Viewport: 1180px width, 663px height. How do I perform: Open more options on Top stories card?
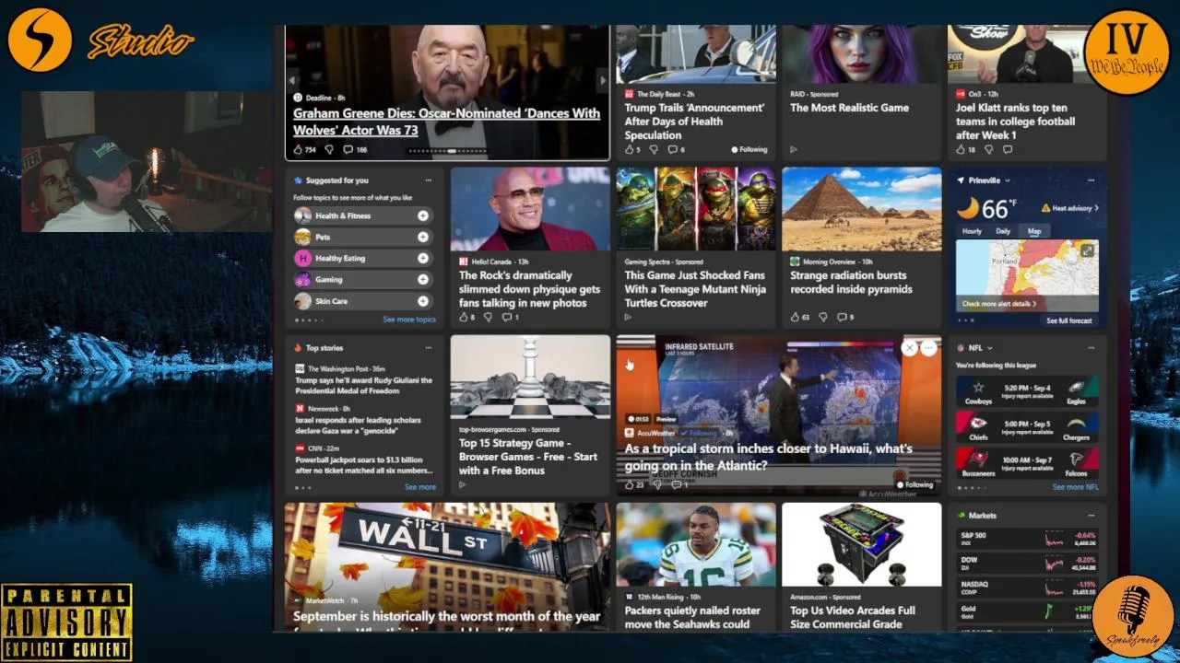428,348
